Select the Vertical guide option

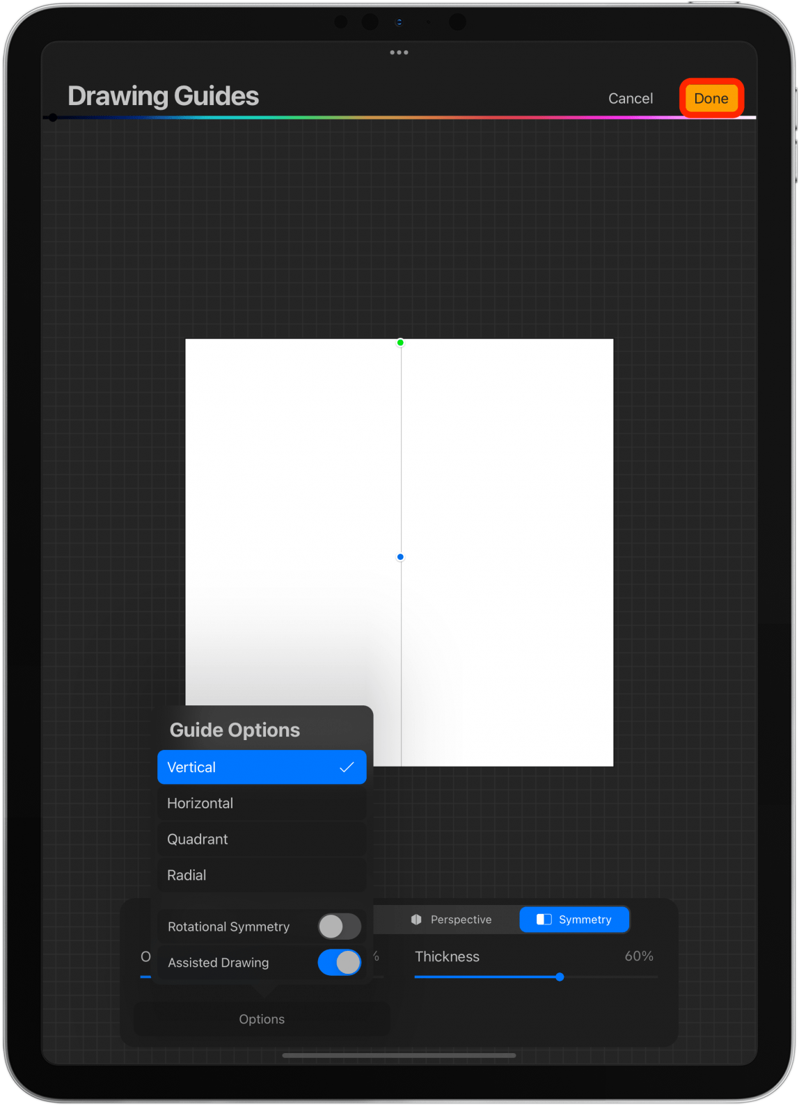point(262,767)
